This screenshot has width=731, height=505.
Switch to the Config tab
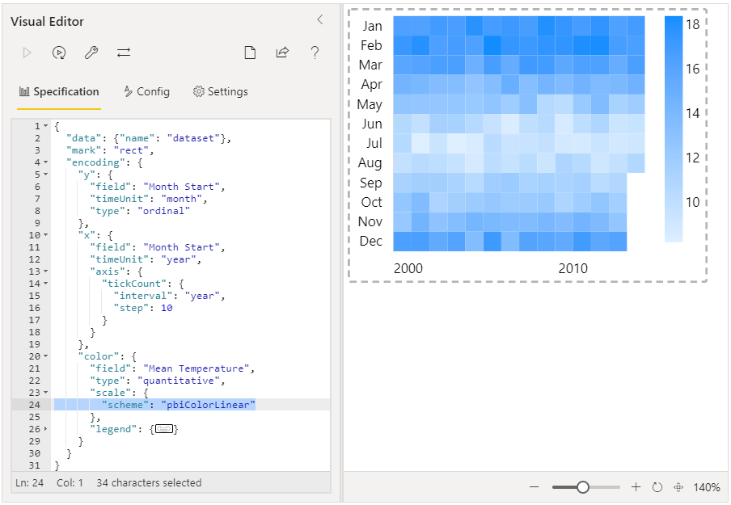[147, 92]
